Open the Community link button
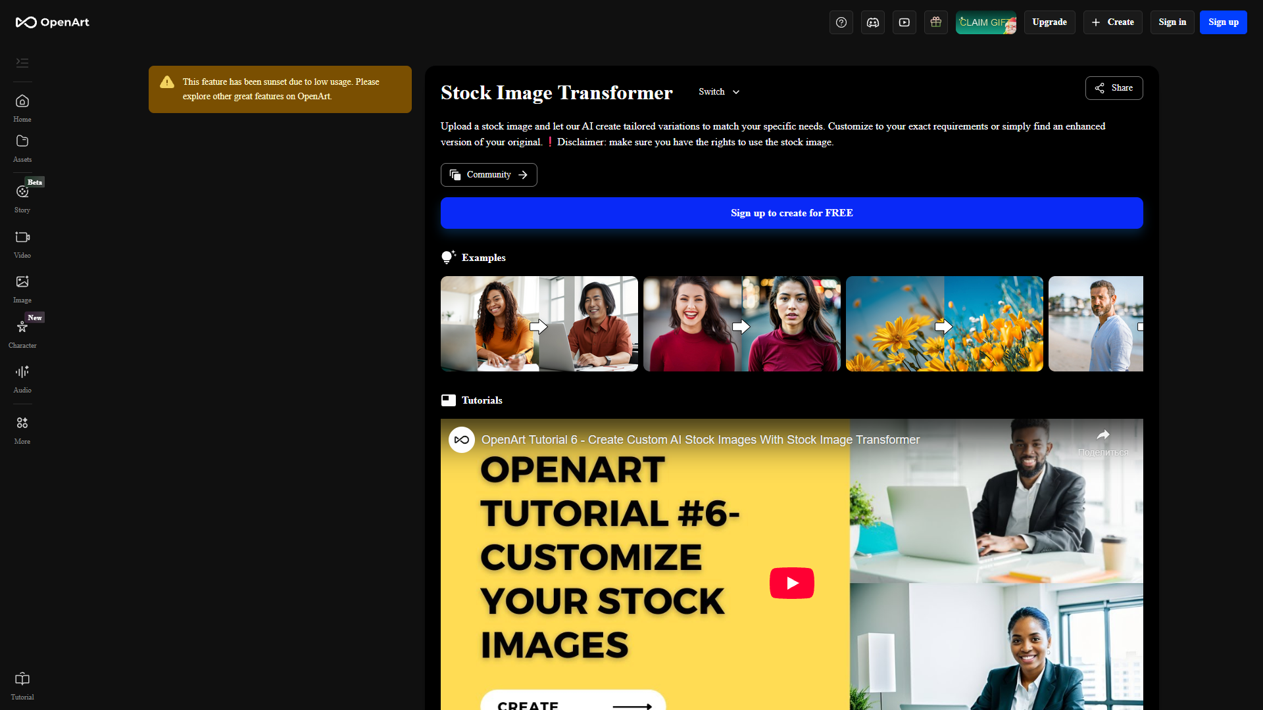Screen dimensions: 1263x710 pos(489,175)
